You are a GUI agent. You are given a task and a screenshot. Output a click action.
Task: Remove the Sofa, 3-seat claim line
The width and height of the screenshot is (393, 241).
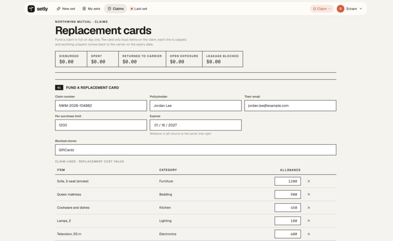[x=309, y=181]
